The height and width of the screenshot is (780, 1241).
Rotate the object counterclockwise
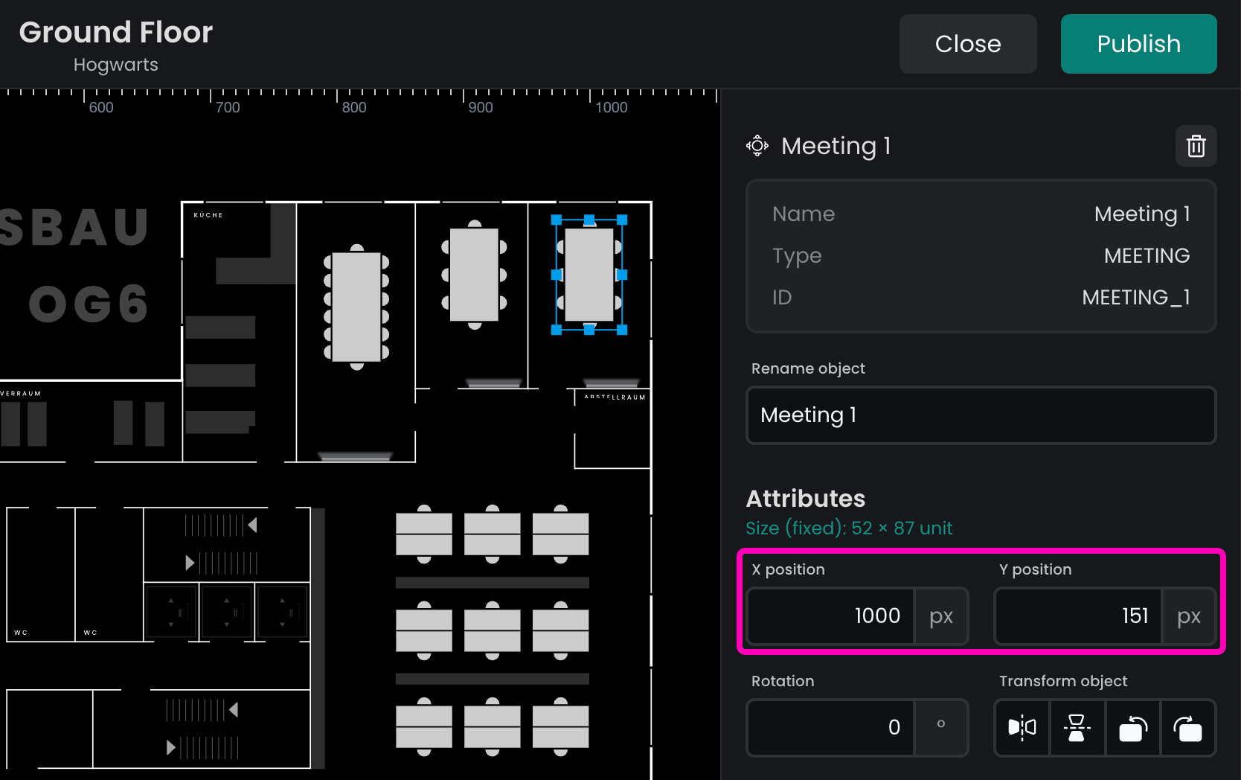pyautogui.click(x=1132, y=727)
